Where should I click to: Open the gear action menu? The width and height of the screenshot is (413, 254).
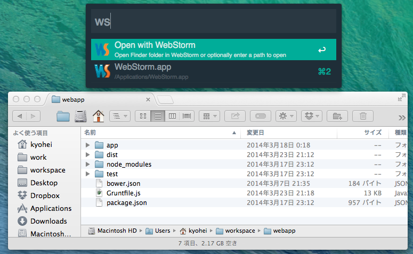[x=286, y=116]
